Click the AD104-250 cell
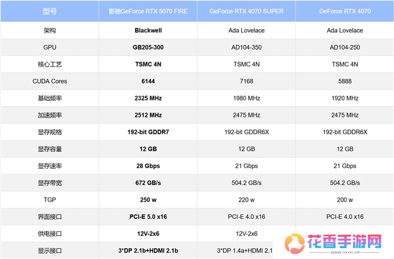394x259 pixels. [344, 47]
